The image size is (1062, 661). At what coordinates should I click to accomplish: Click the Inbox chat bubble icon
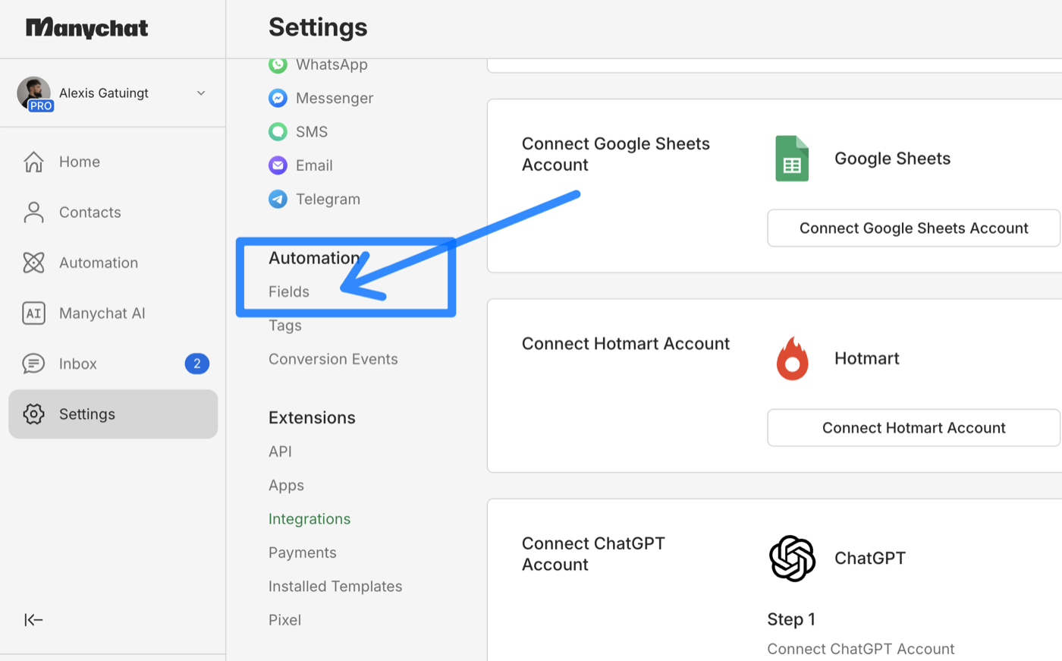coord(33,364)
